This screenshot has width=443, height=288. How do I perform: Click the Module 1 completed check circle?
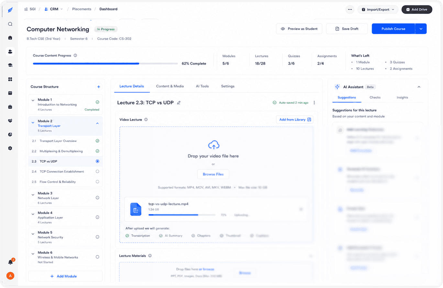pos(97,102)
